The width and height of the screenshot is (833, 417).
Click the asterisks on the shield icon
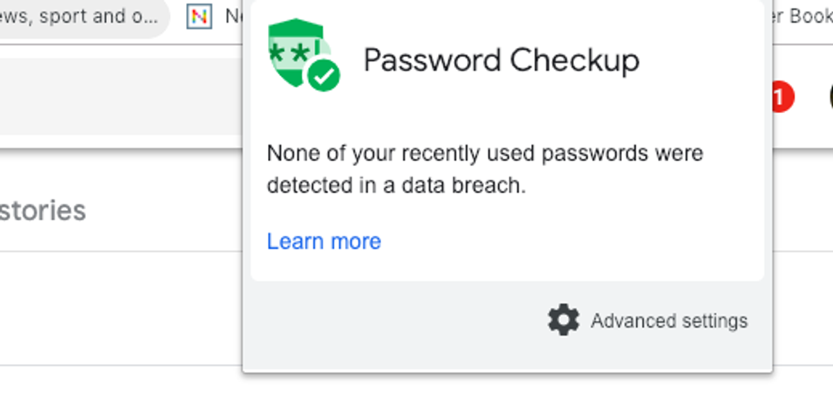coord(292,52)
